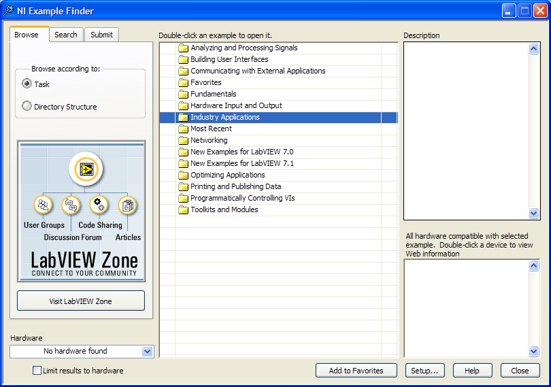Click the Favorites folder icon

pyautogui.click(x=183, y=82)
